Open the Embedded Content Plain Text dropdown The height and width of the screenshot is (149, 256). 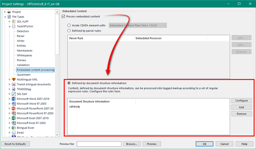pyautogui.click(x=138, y=25)
